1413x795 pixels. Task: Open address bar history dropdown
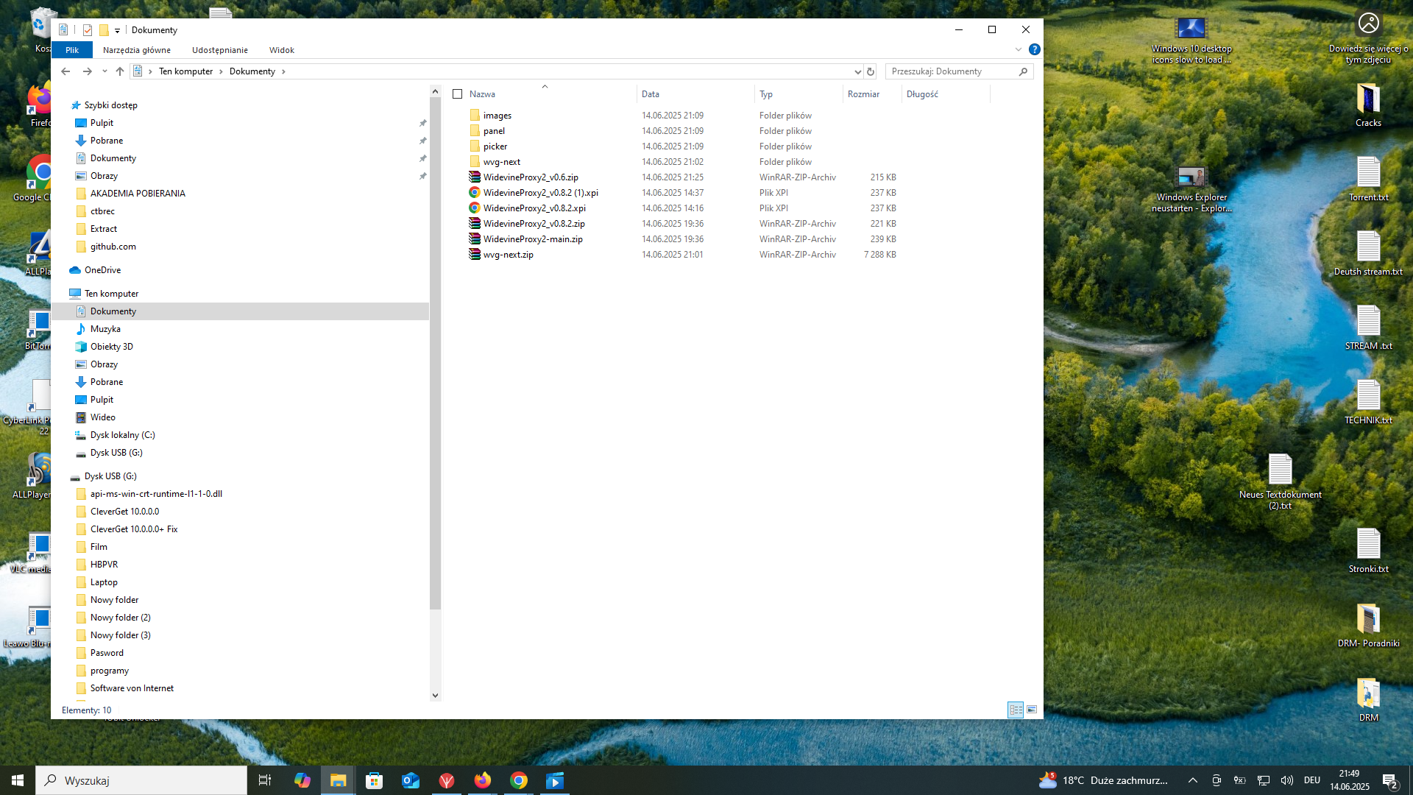tap(857, 71)
